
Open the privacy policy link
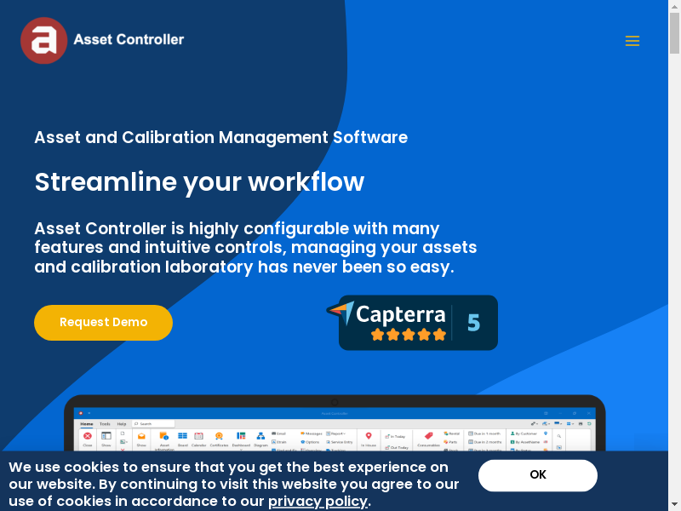click(x=318, y=501)
